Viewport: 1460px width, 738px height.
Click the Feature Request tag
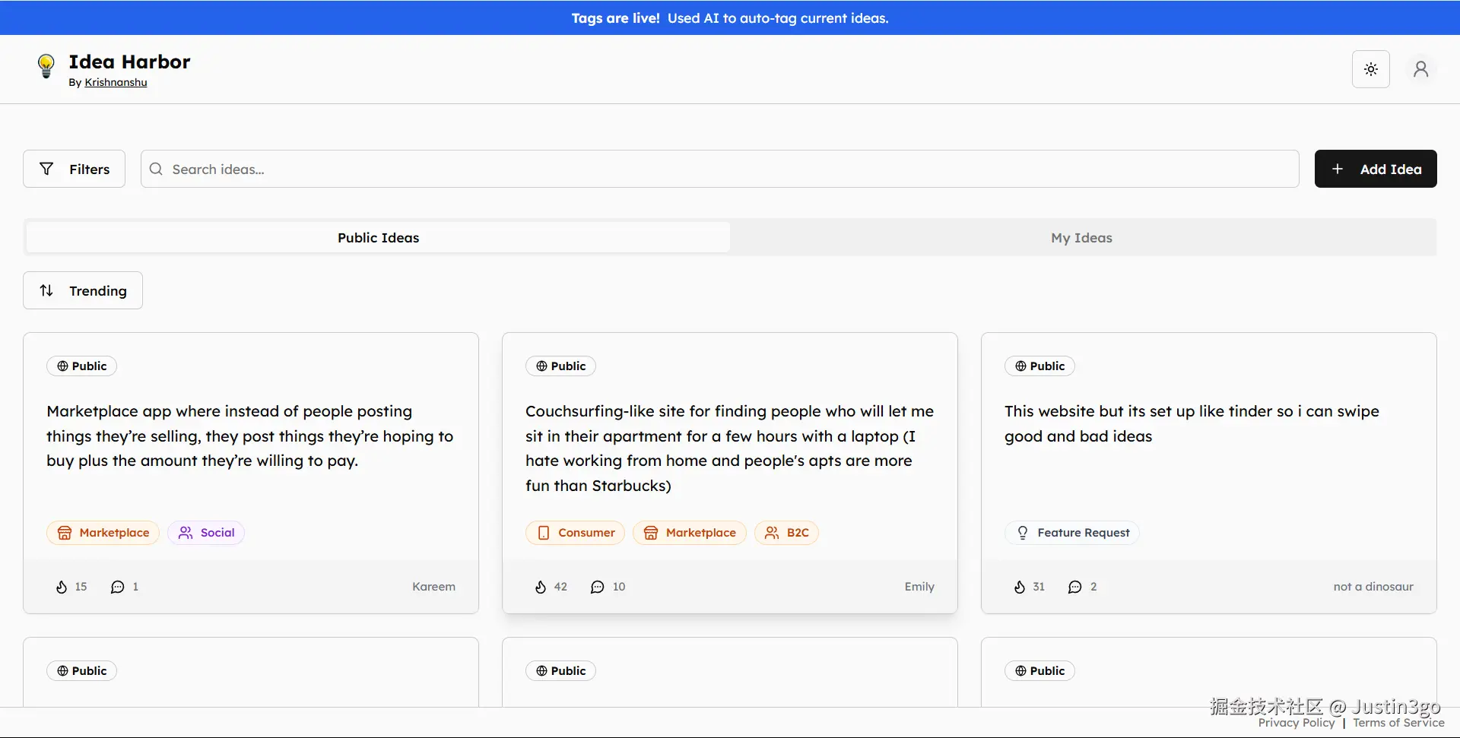tap(1071, 533)
